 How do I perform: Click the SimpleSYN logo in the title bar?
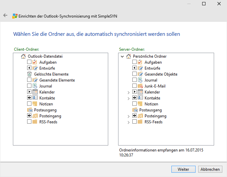(x=15, y=16)
